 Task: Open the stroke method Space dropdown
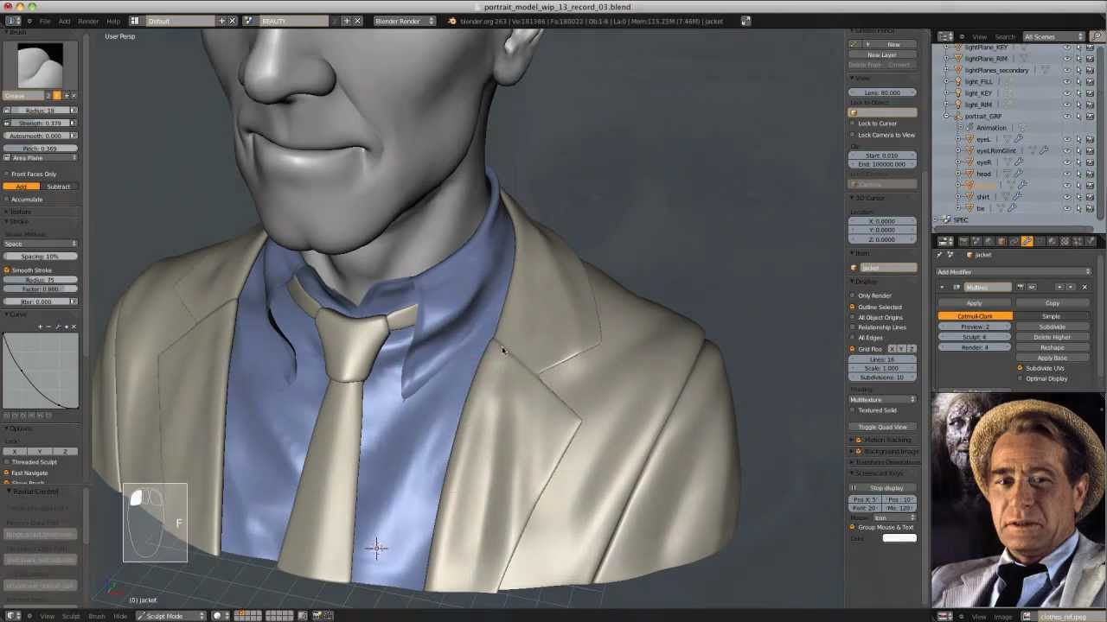click(41, 244)
